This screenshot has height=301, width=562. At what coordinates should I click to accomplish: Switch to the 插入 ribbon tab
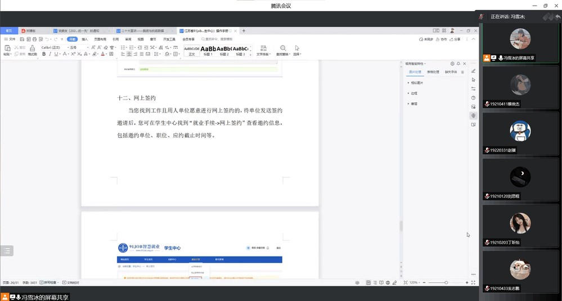(85, 39)
